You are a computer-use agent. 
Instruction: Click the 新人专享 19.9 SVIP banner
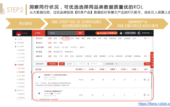point(106,33)
